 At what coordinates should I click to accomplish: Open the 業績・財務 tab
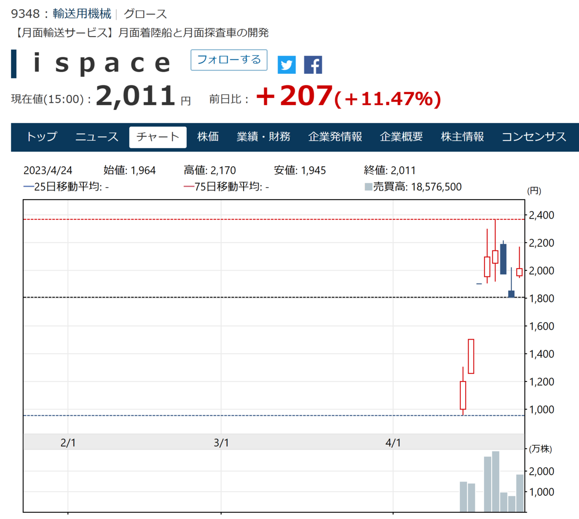(263, 137)
